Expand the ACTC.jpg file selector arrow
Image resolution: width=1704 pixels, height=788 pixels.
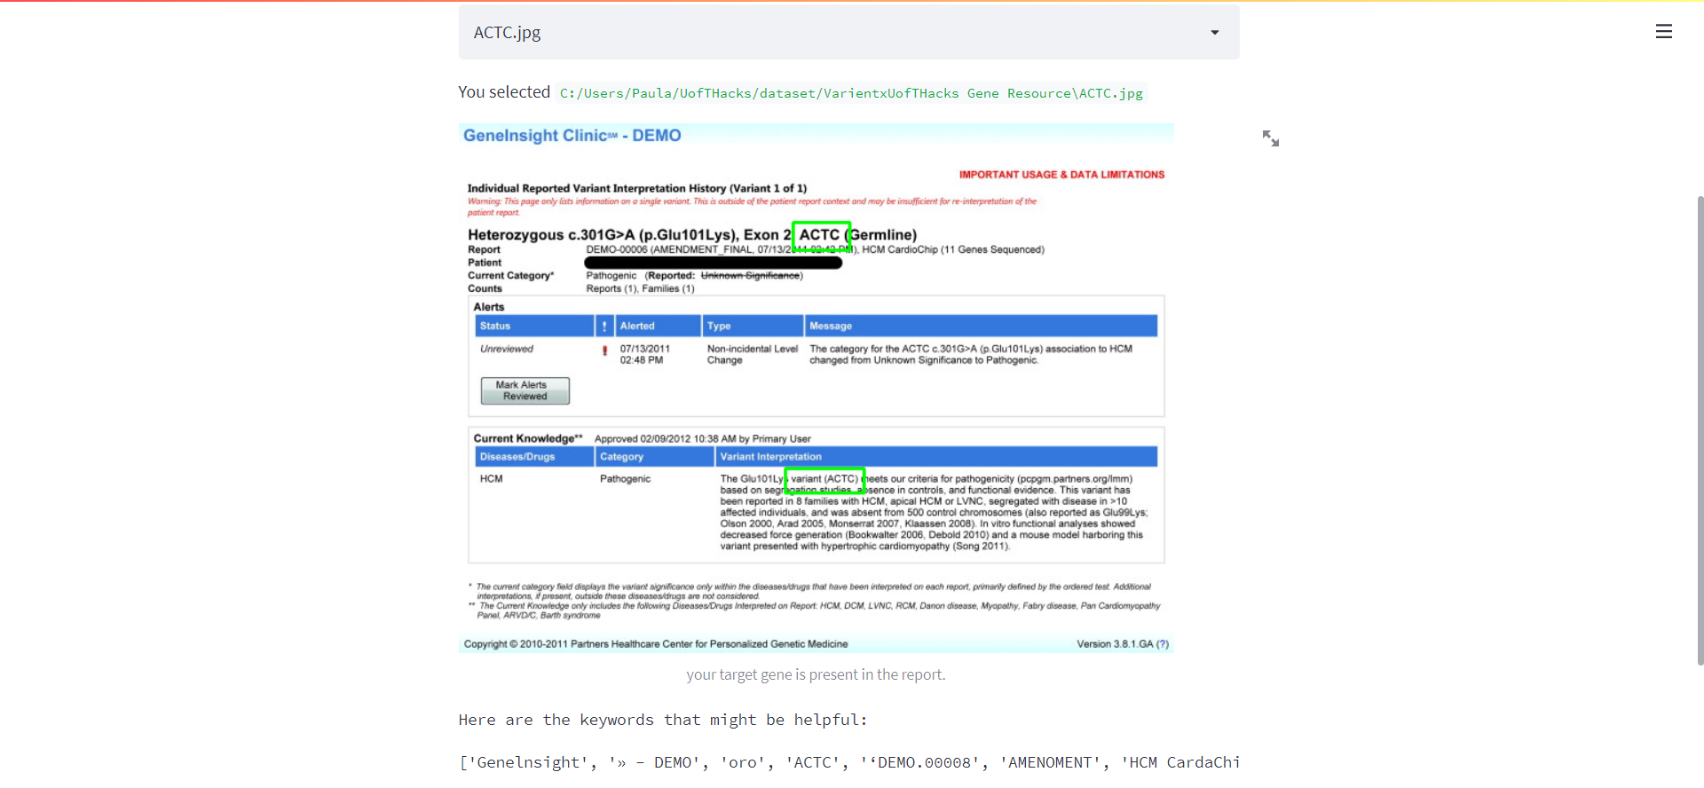pos(1215,33)
